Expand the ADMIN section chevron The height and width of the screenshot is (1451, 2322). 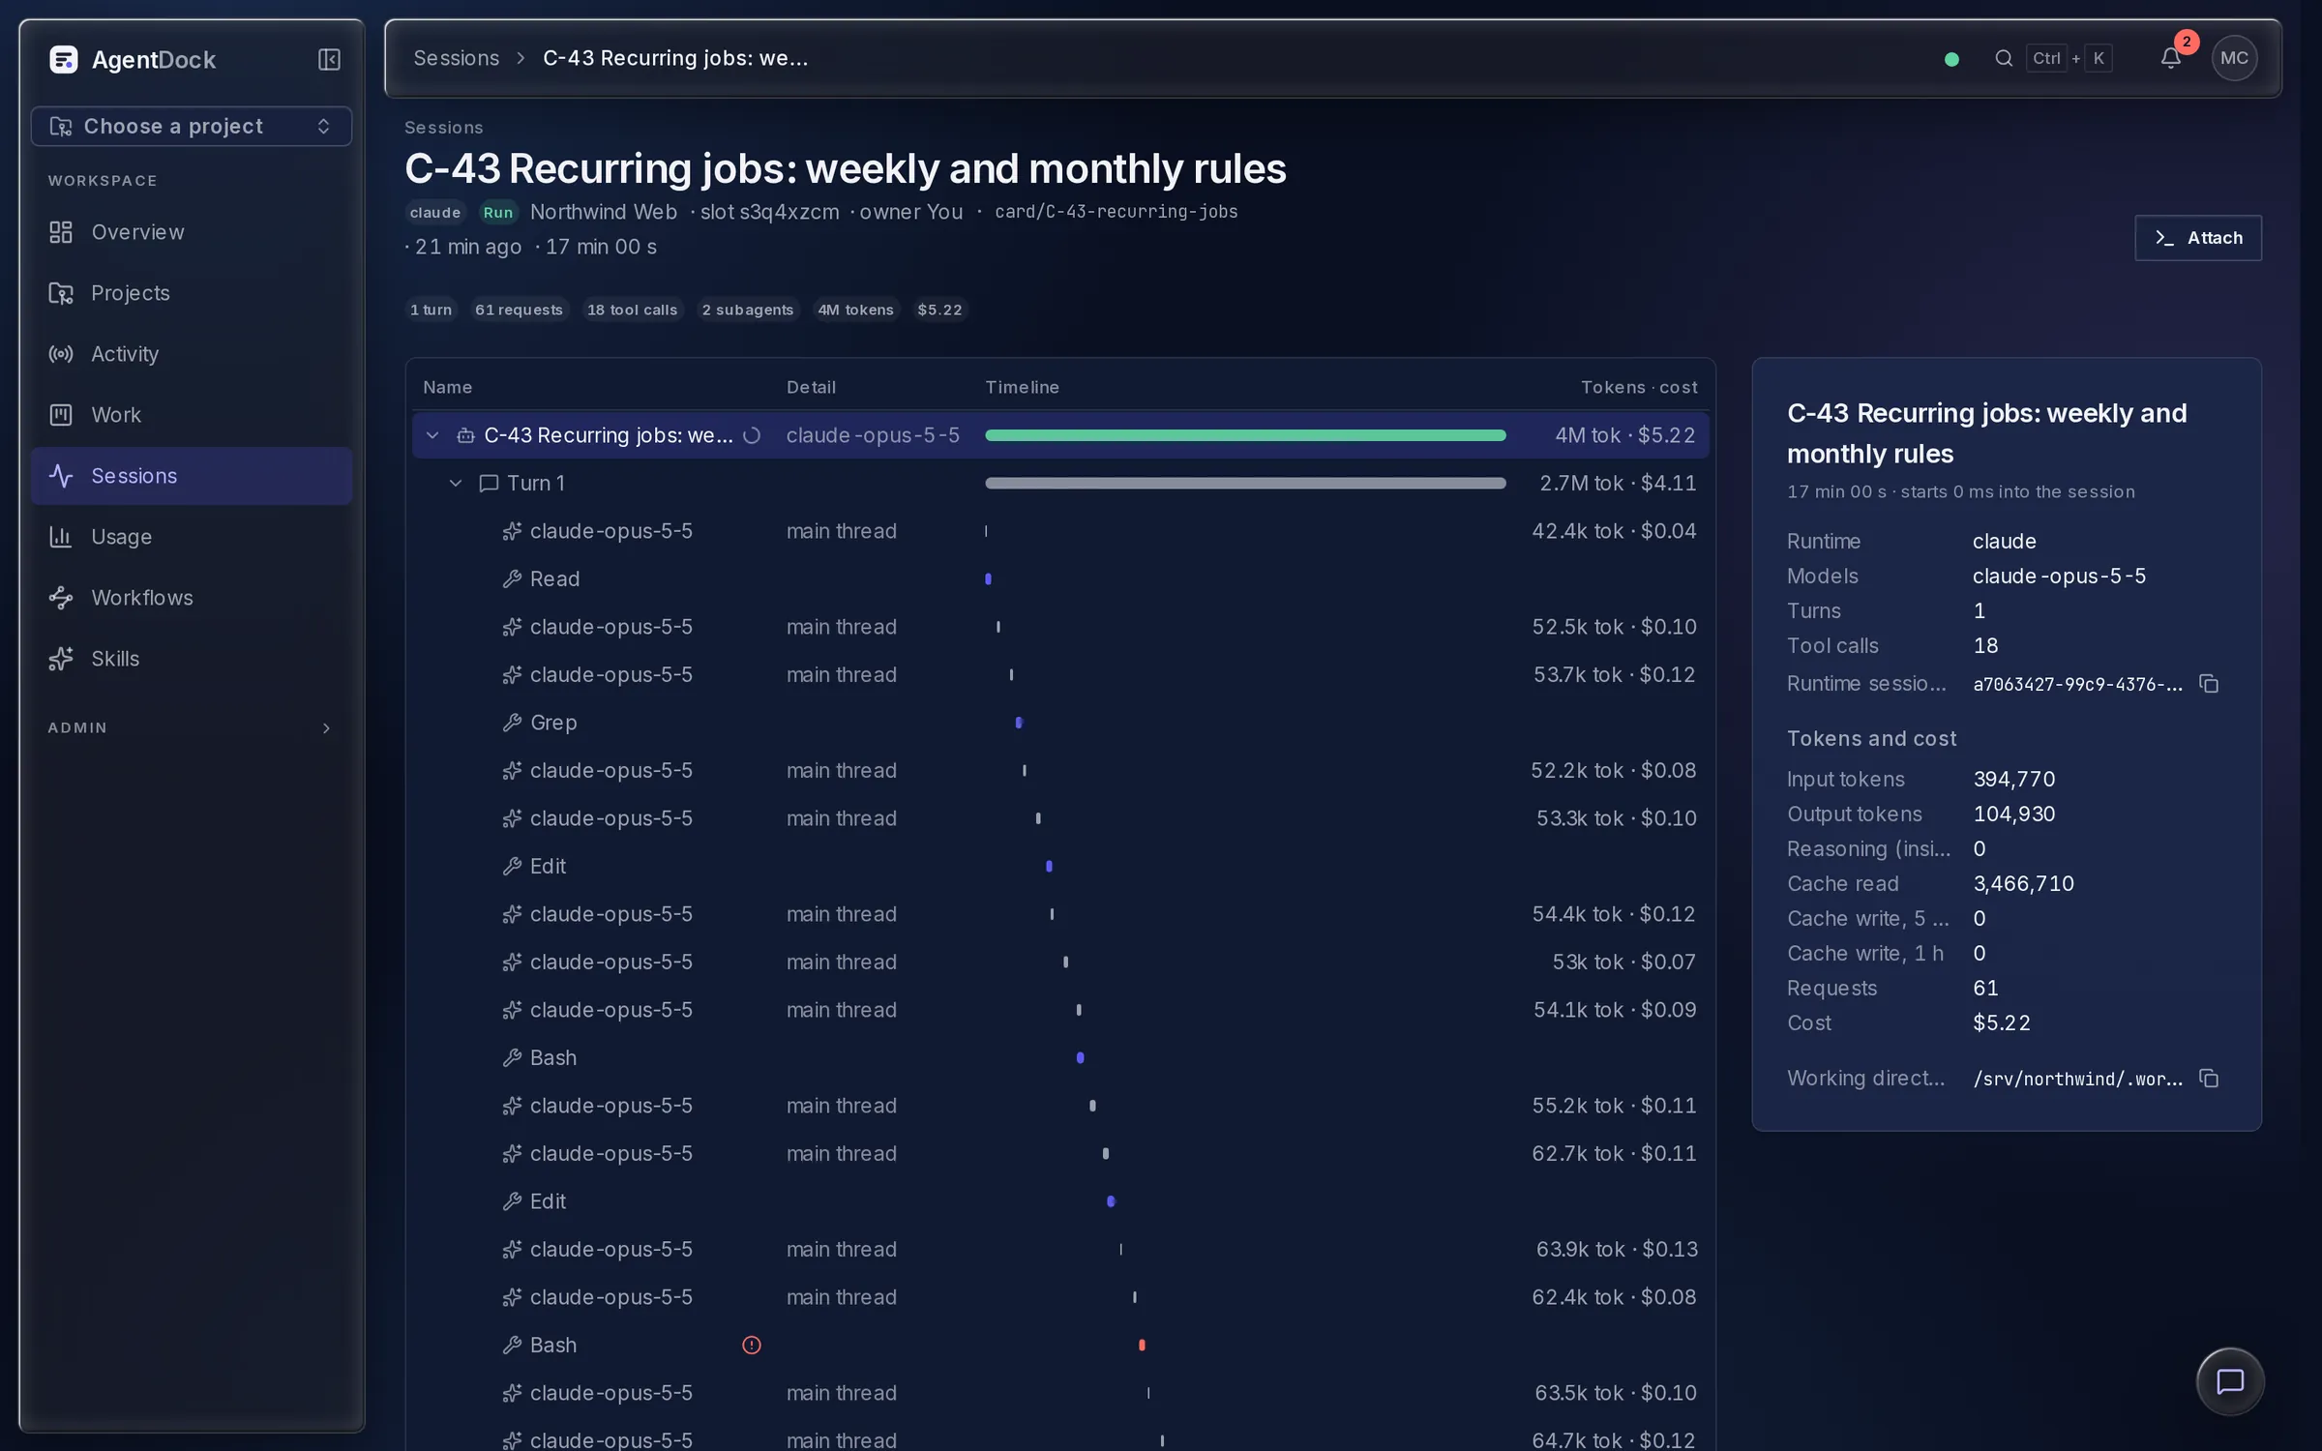click(x=326, y=728)
